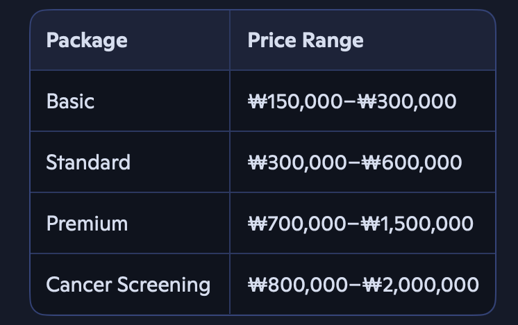Click the word Basic

pos(70,101)
